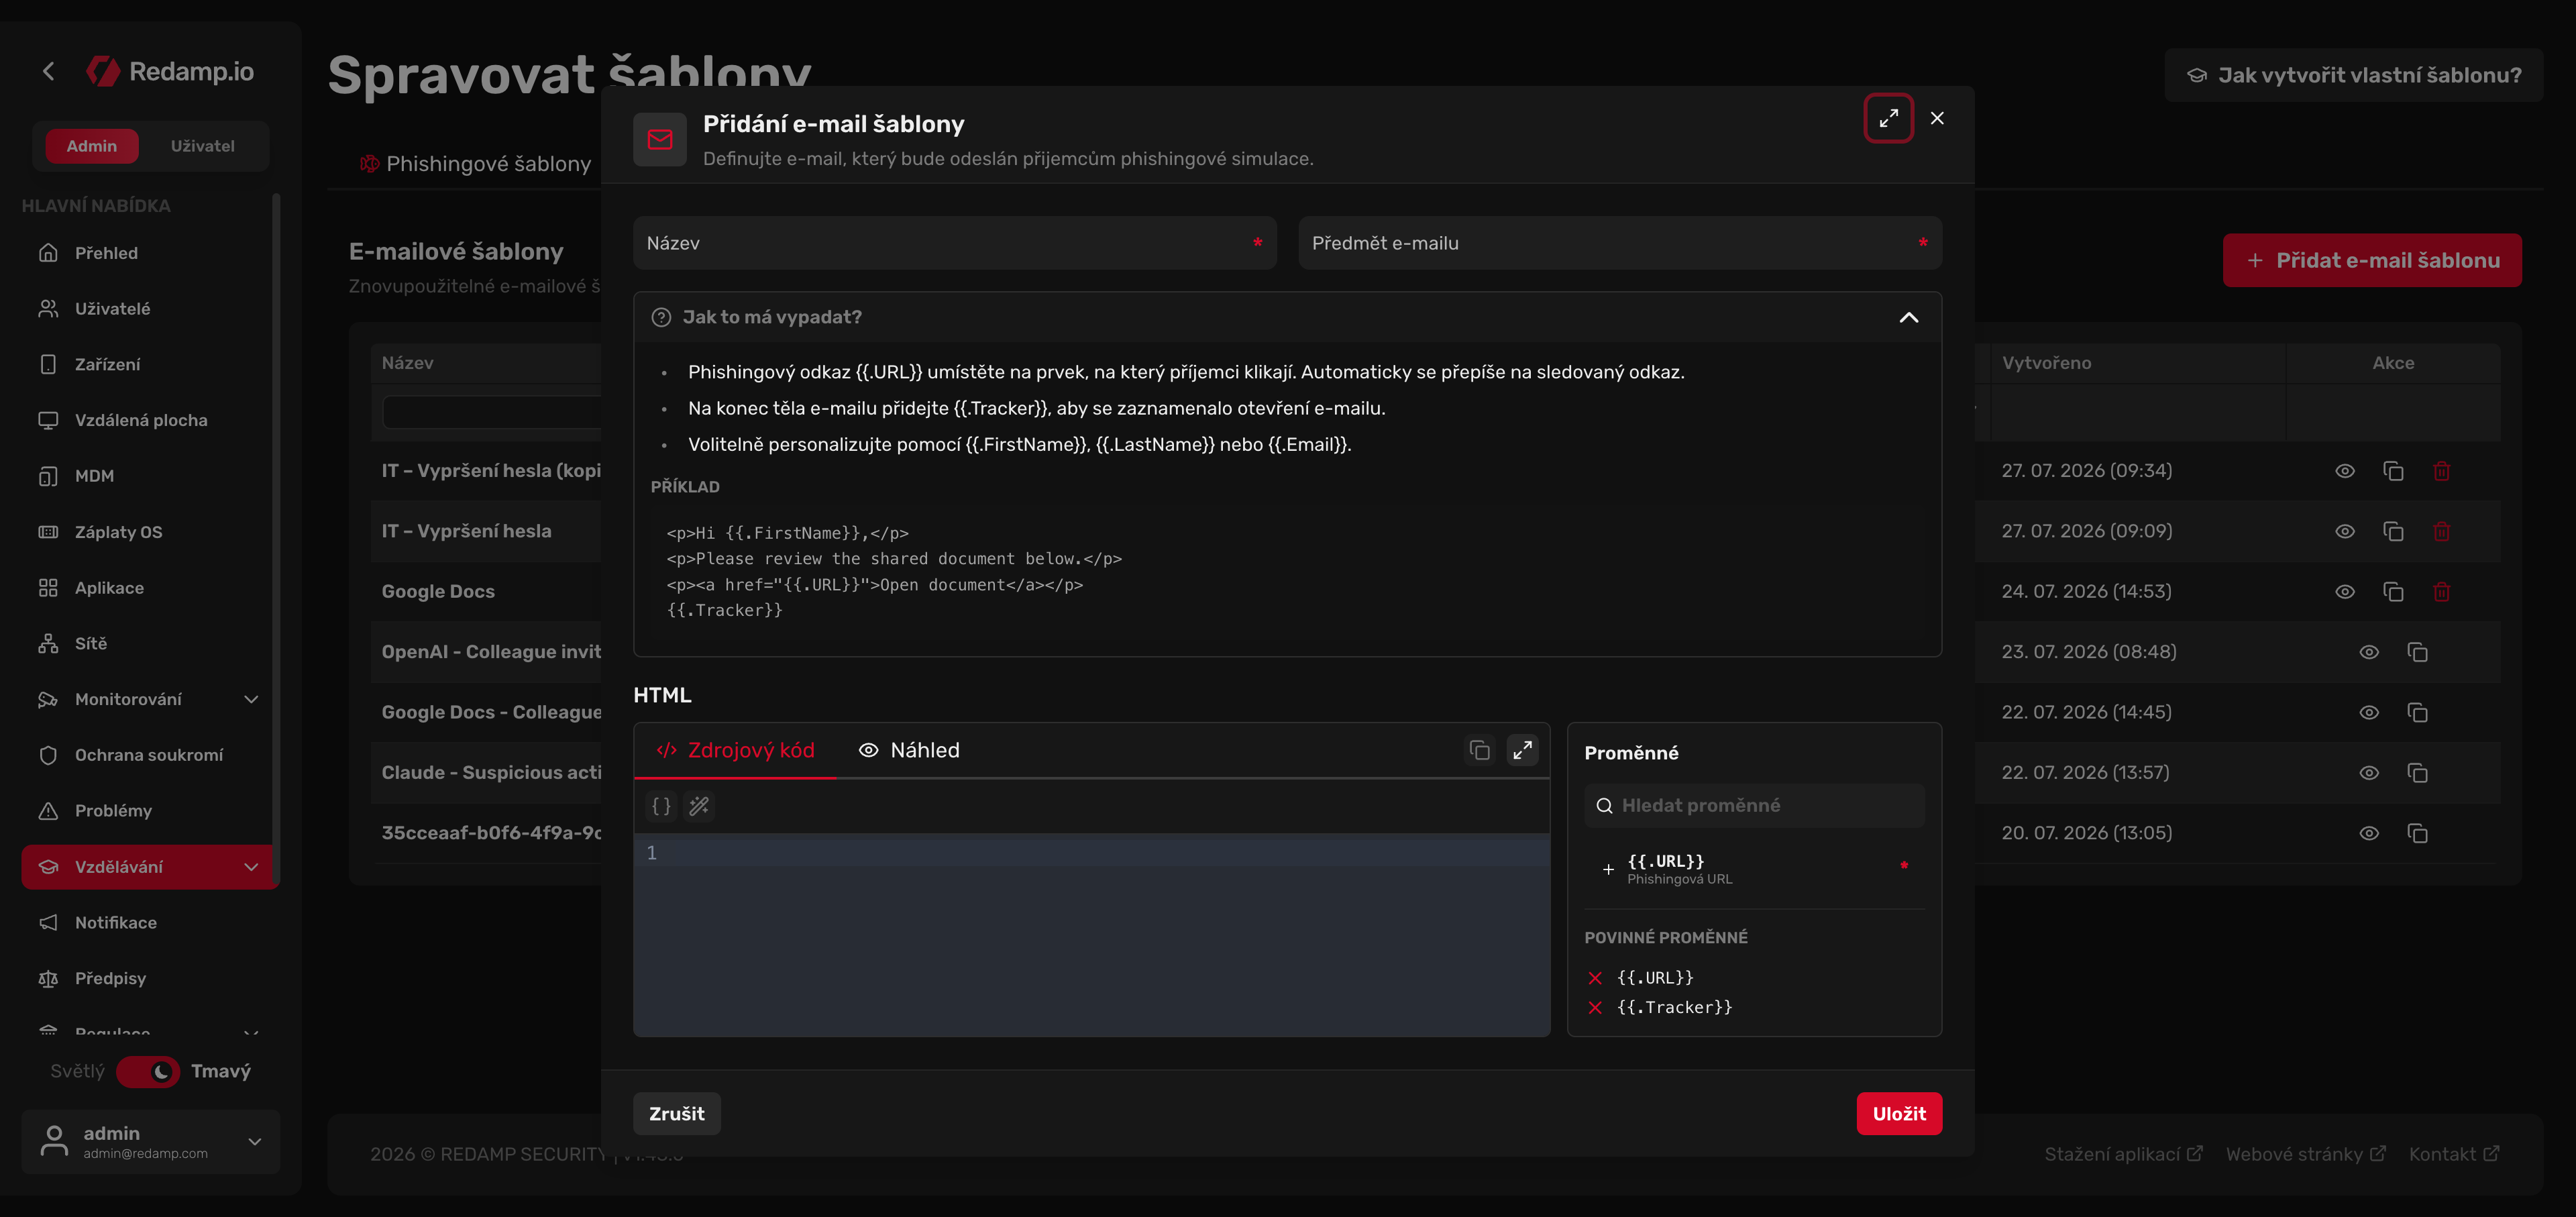Screen dimensions: 2576x1217
Task: Open Sítě in the sidebar
Action: coord(148,644)
